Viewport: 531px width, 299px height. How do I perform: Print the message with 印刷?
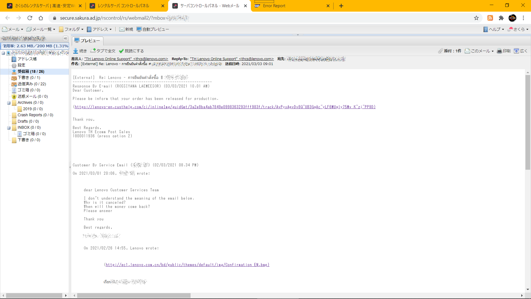tap(504, 51)
